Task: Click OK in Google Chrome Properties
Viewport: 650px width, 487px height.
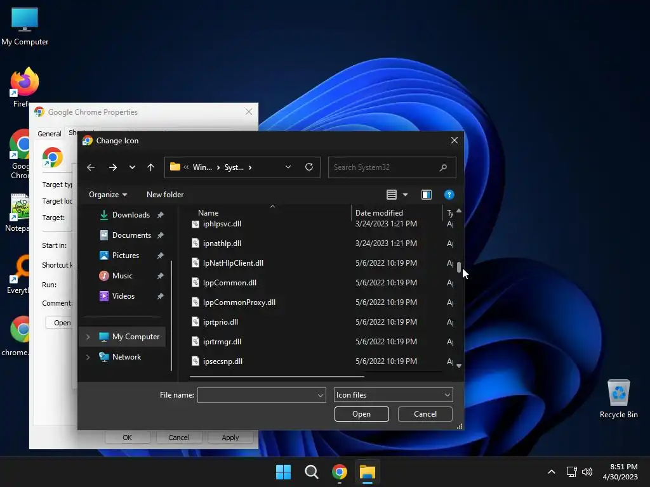Action: 127,438
